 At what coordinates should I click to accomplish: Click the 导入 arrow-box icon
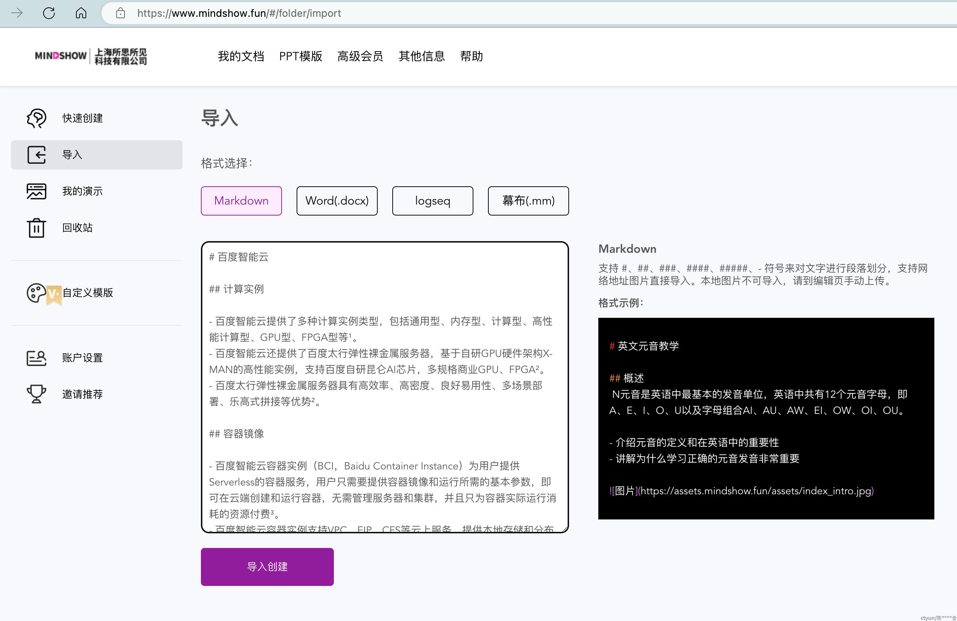pos(36,155)
